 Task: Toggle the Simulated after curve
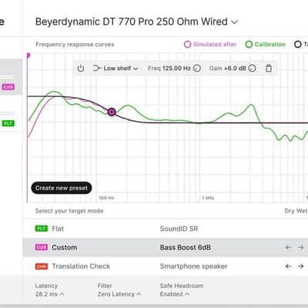(210, 45)
